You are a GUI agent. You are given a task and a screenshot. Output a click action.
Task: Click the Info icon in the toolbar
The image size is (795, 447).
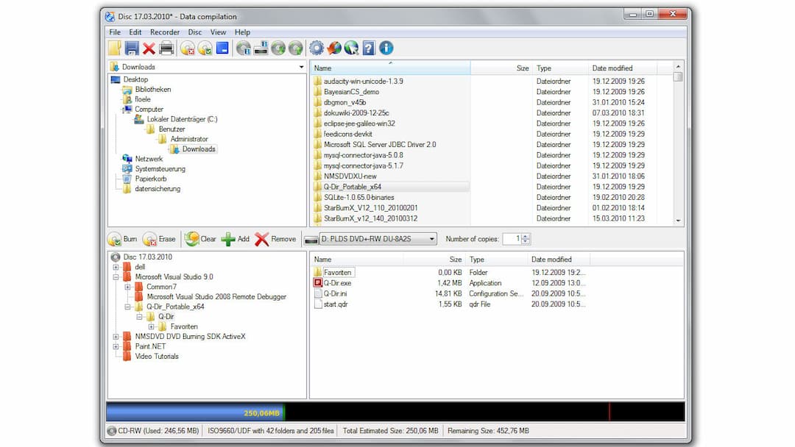386,48
